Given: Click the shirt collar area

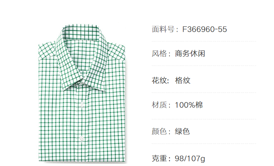Looking at the screenshot, I should 81,58.
